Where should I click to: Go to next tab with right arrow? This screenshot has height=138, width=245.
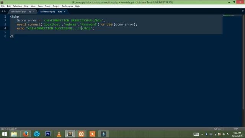tap(5, 11)
